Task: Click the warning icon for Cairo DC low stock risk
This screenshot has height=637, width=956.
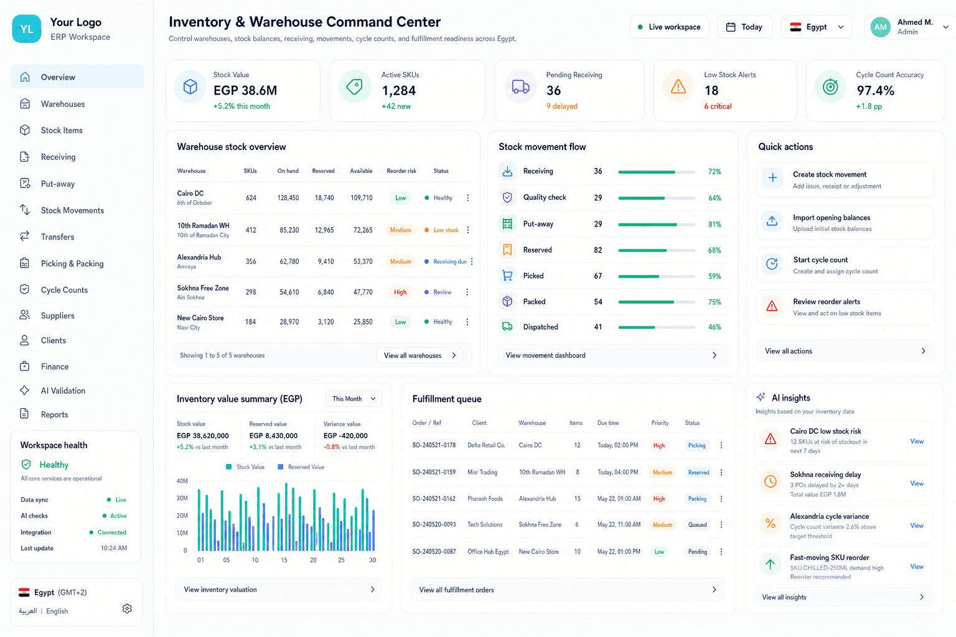Action: point(771,439)
